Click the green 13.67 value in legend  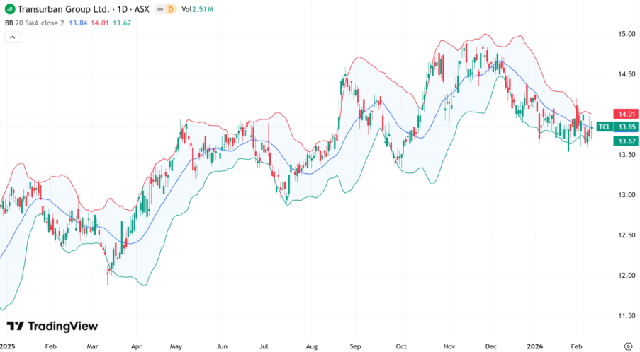122,23
